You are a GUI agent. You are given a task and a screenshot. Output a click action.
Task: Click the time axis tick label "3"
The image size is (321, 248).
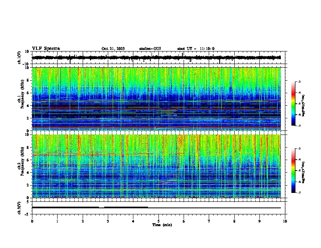(108, 221)
